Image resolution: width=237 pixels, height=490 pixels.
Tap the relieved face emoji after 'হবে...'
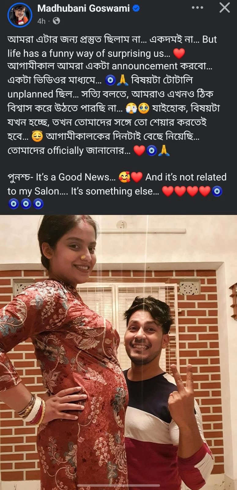pos(37,136)
